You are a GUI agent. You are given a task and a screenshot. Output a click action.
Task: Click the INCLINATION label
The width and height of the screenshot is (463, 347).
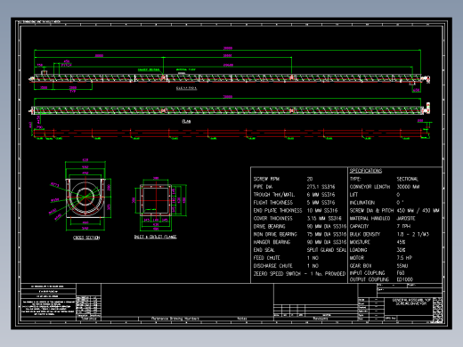coord(362,203)
